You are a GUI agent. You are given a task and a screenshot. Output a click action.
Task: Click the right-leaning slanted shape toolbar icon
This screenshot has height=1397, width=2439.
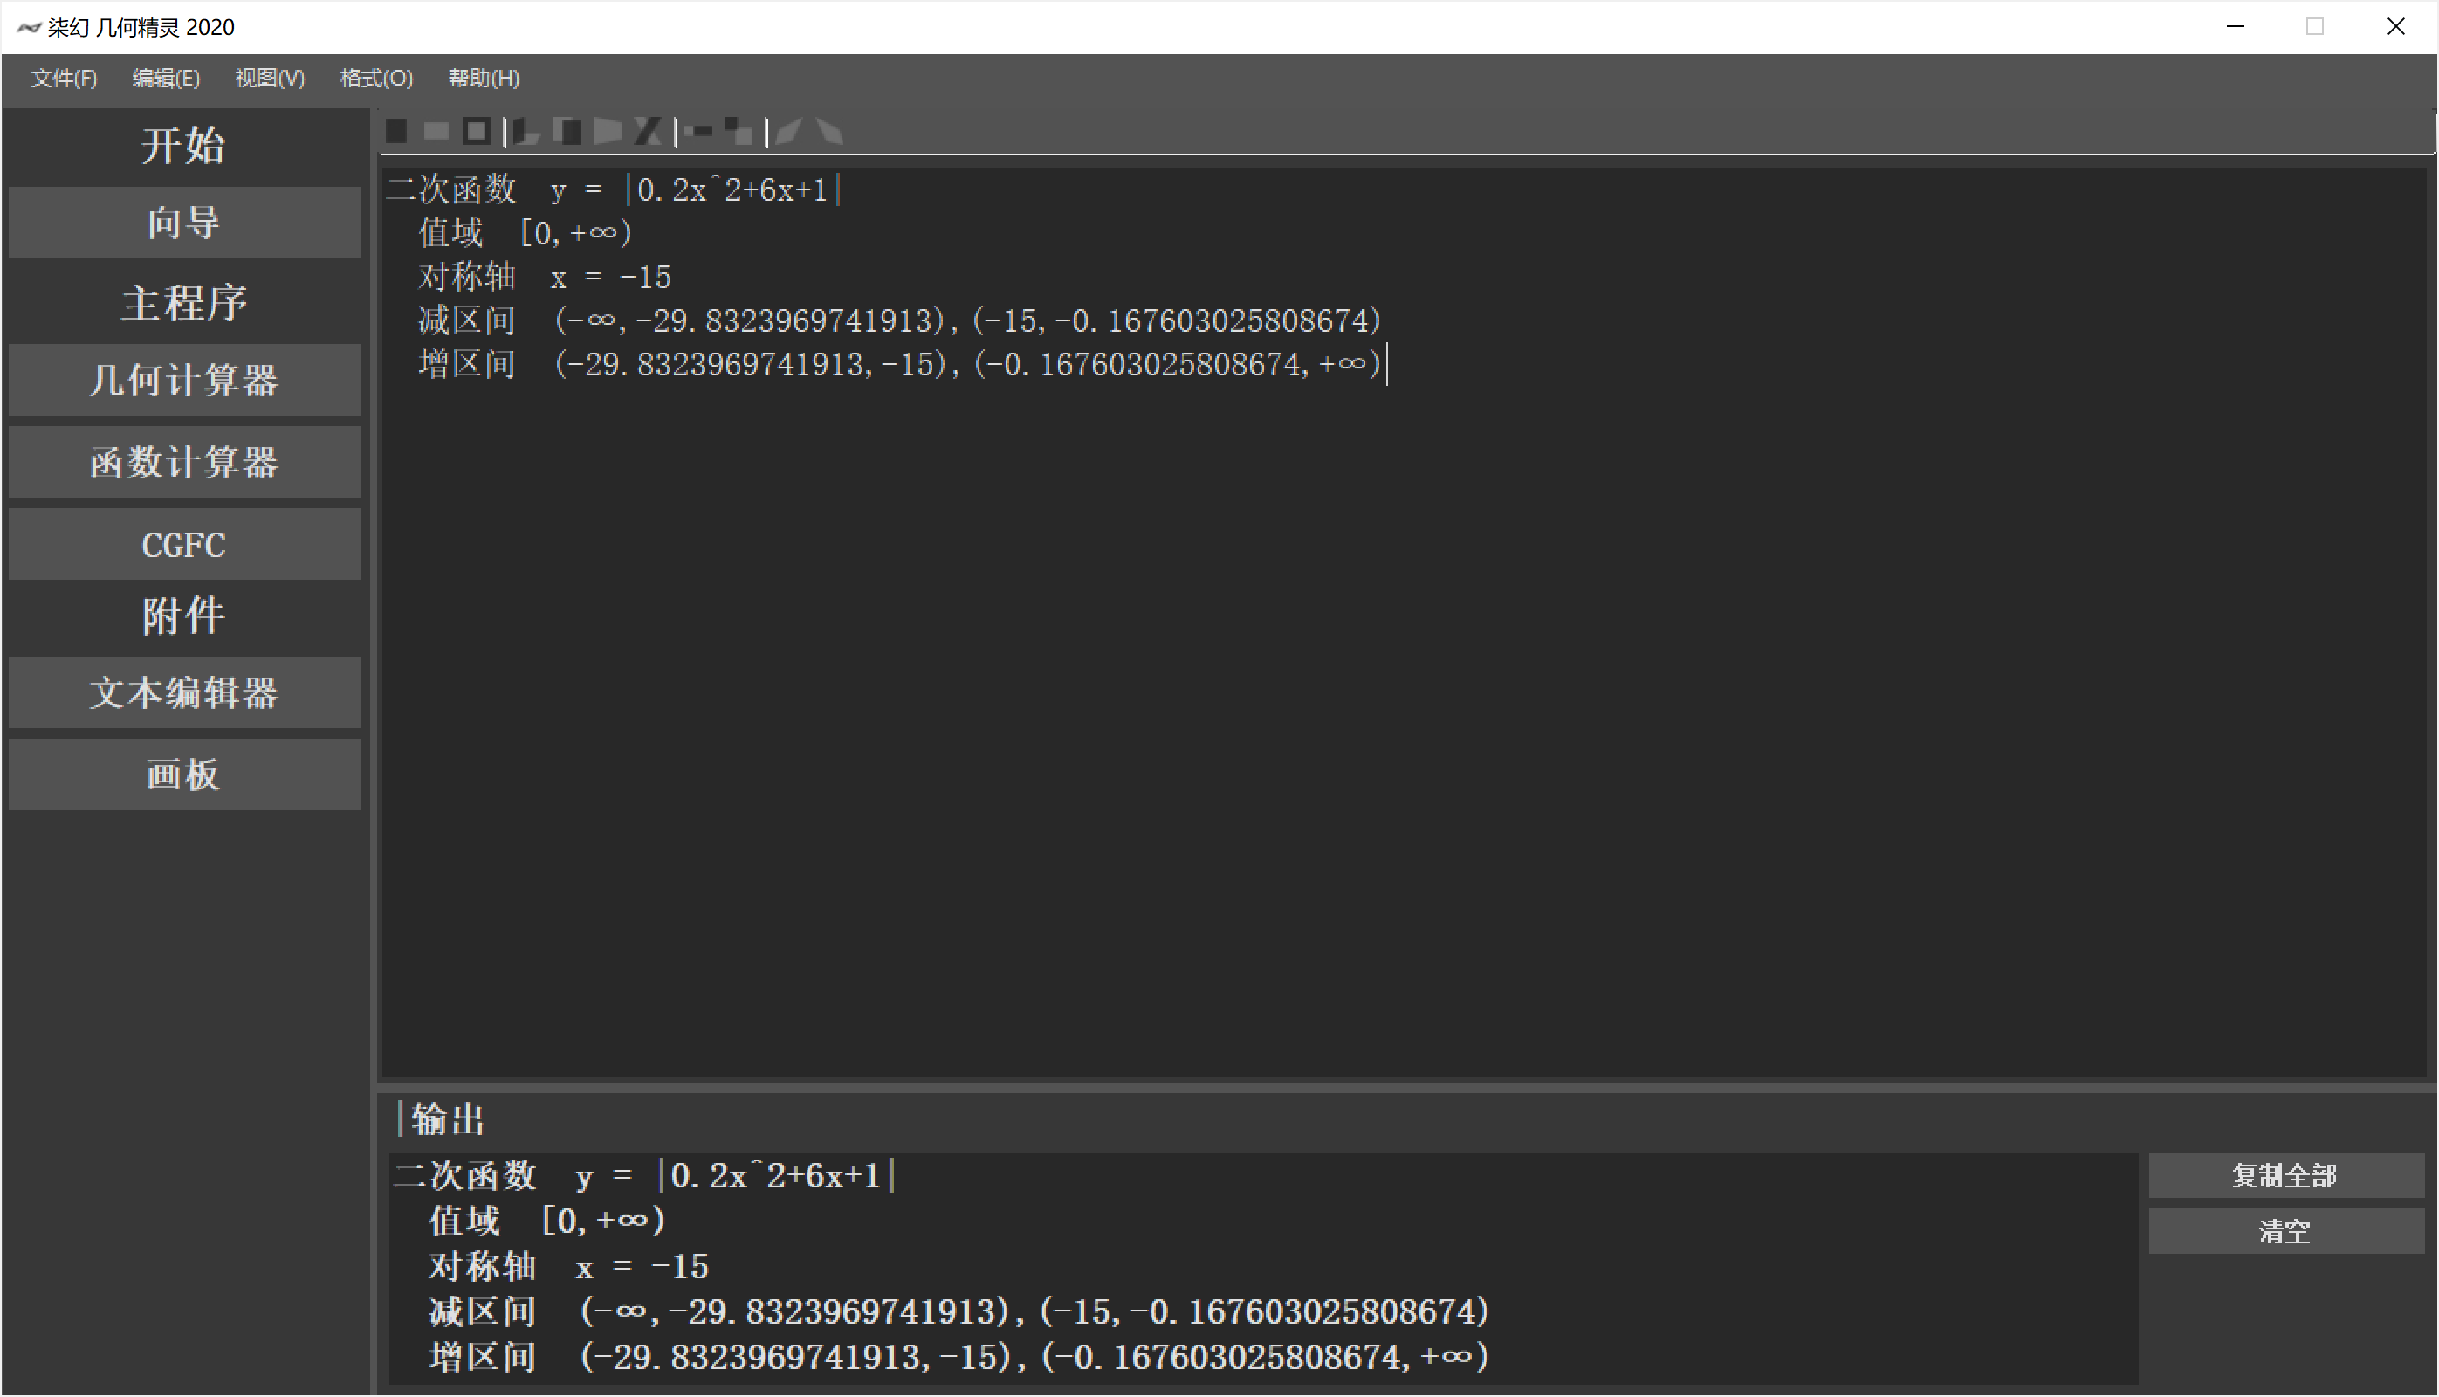click(829, 132)
